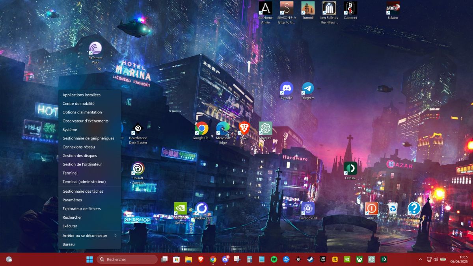Open network status in the system tray
Viewport: 473px width, 266px height.
[429, 259]
